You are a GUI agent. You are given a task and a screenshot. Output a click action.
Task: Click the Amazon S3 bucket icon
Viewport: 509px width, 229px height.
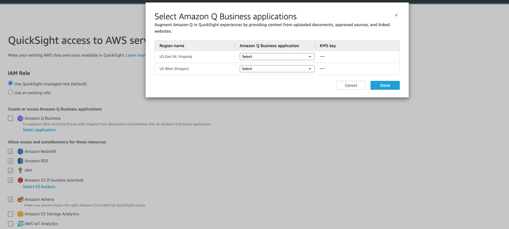click(x=20, y=180)
